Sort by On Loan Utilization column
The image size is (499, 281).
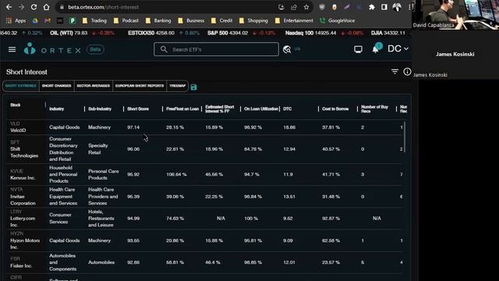pos(261,109)
